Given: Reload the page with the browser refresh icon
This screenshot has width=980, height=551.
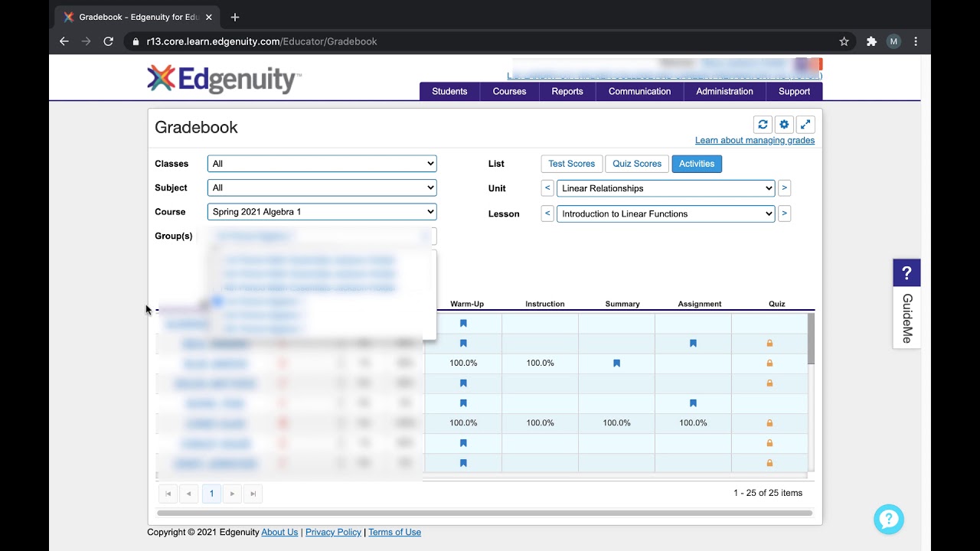Looking at the screenshot, I should click(x=109, y=41).
